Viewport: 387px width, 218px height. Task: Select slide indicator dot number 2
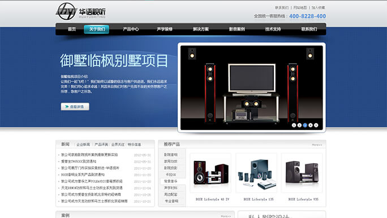299,125
